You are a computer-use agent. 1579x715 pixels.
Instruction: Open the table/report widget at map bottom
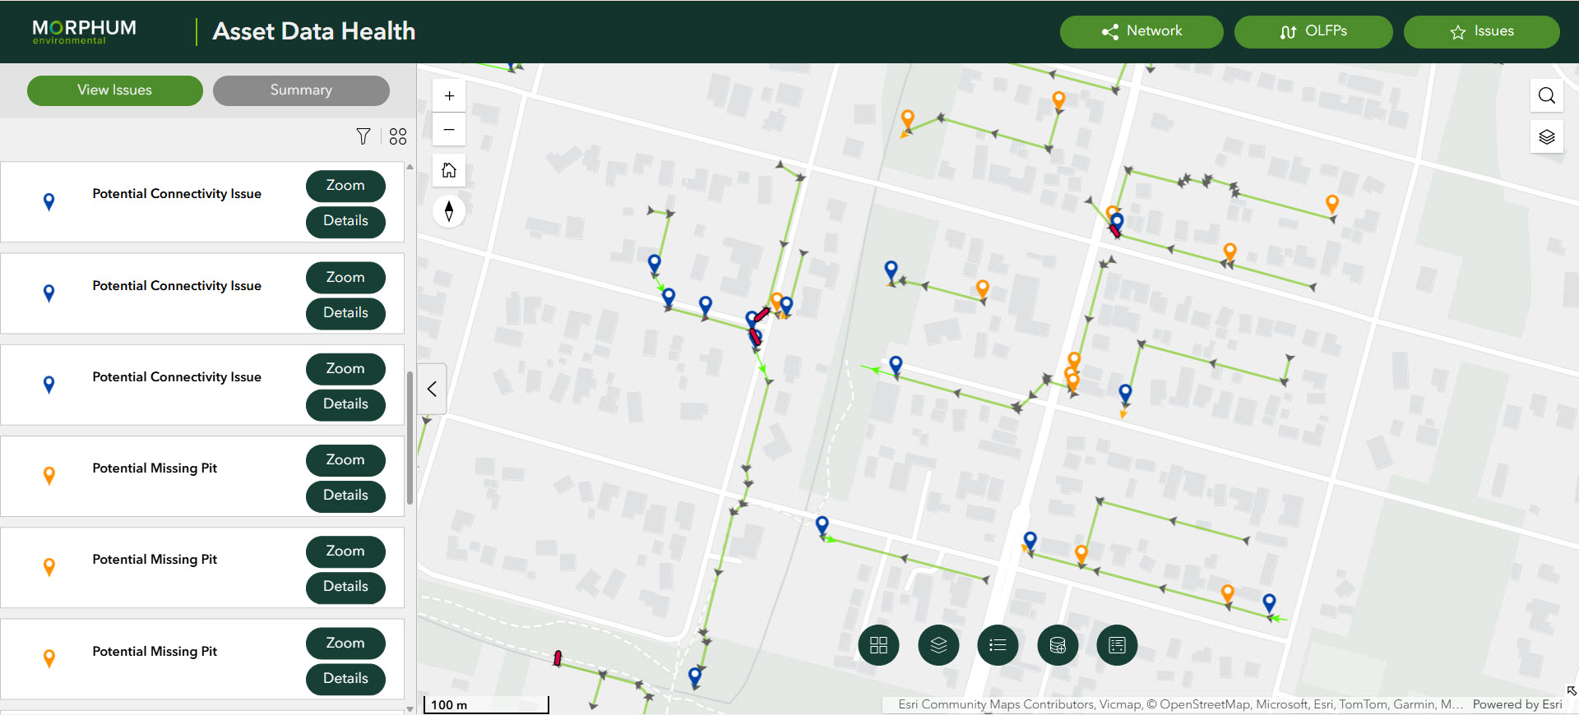pyautogui.click(x=1117, y=645)
